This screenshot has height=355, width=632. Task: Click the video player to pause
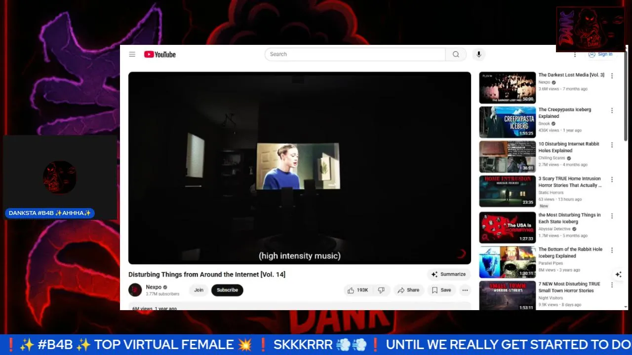pyautogui.click(x=300, y=168)
